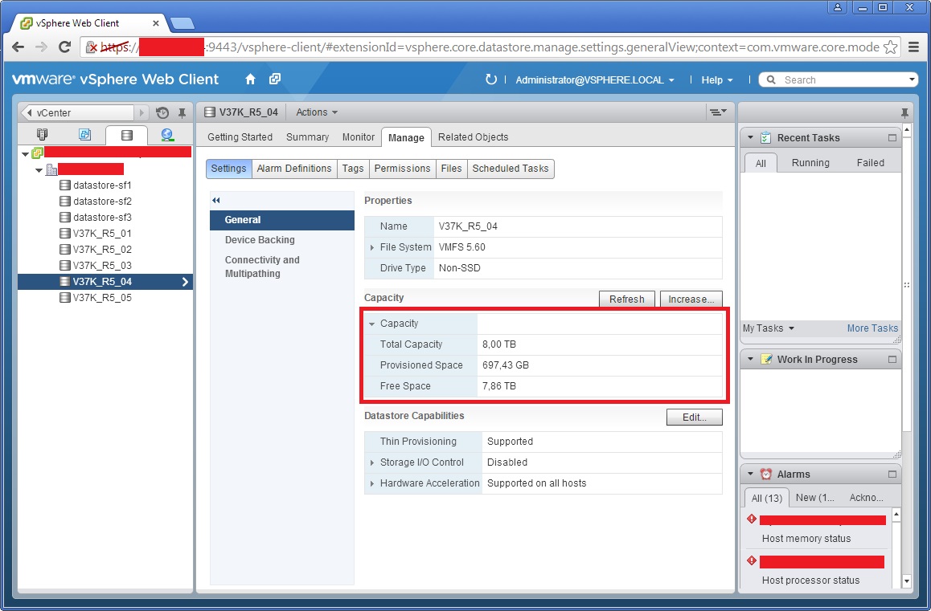Select the Storage inventory tab icon
This screenshot has width=931, height=611.
[x=126, y=135]
